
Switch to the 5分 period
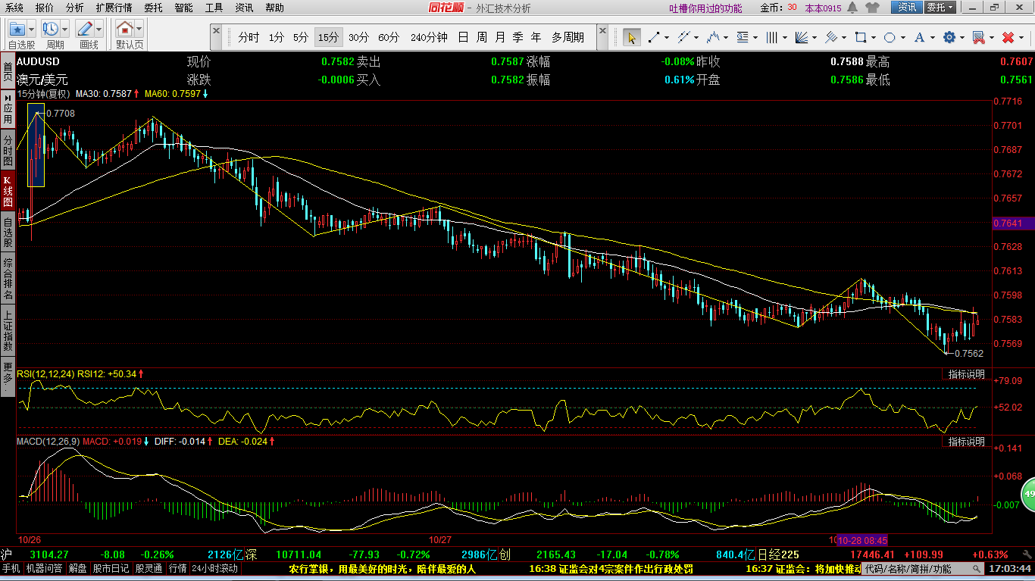click(301, 37)
